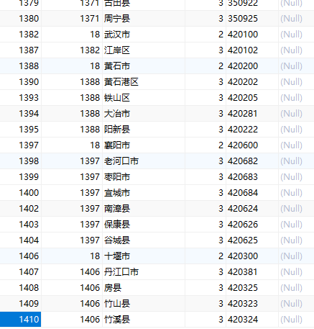This screenshot has width=314, height=329.
Task: Select code cell 420624
Action: pos(252,209)
